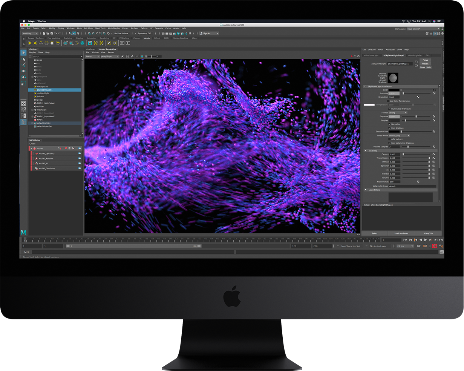Click the Intensity map checker button
The width and height of the screenshot is (464, 371).
[x=434, y=94]
